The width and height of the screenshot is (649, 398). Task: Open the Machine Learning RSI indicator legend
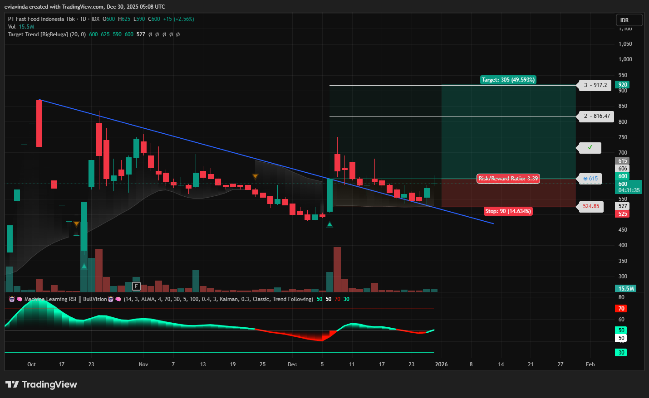point(50,299)
